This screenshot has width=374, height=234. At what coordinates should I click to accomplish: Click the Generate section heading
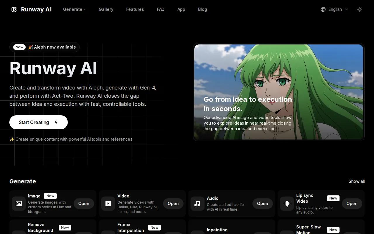[x=22, y=181]
